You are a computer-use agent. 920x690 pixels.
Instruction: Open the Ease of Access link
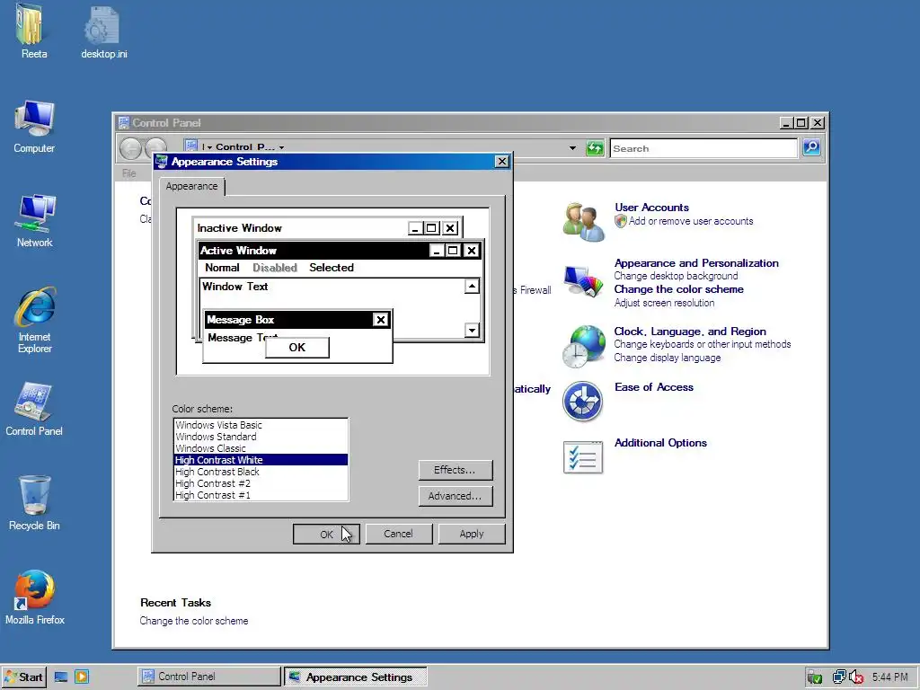point(654,387)
